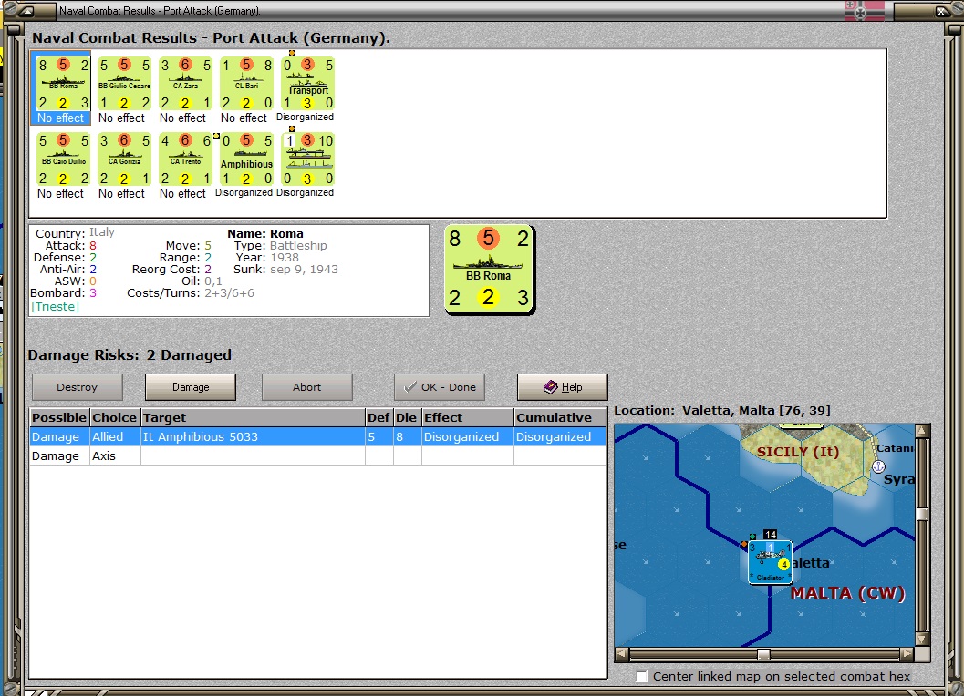This screenshot has height=696, width=964.
Task: Click the Effect column header
Action: point(468,418)
